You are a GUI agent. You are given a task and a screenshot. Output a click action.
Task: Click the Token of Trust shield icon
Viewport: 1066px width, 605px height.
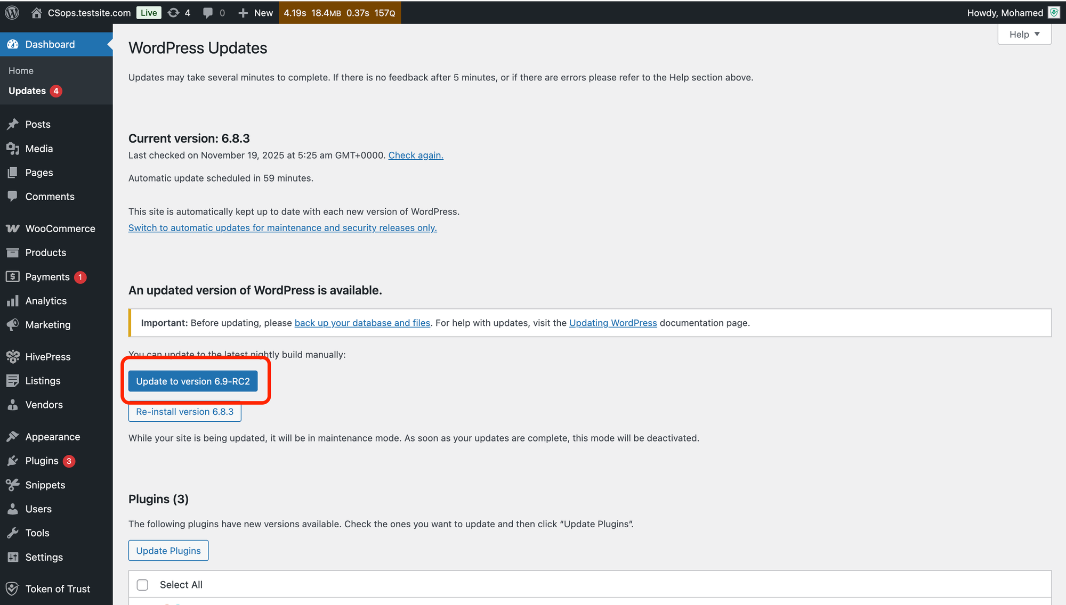(x=13, y=589)
